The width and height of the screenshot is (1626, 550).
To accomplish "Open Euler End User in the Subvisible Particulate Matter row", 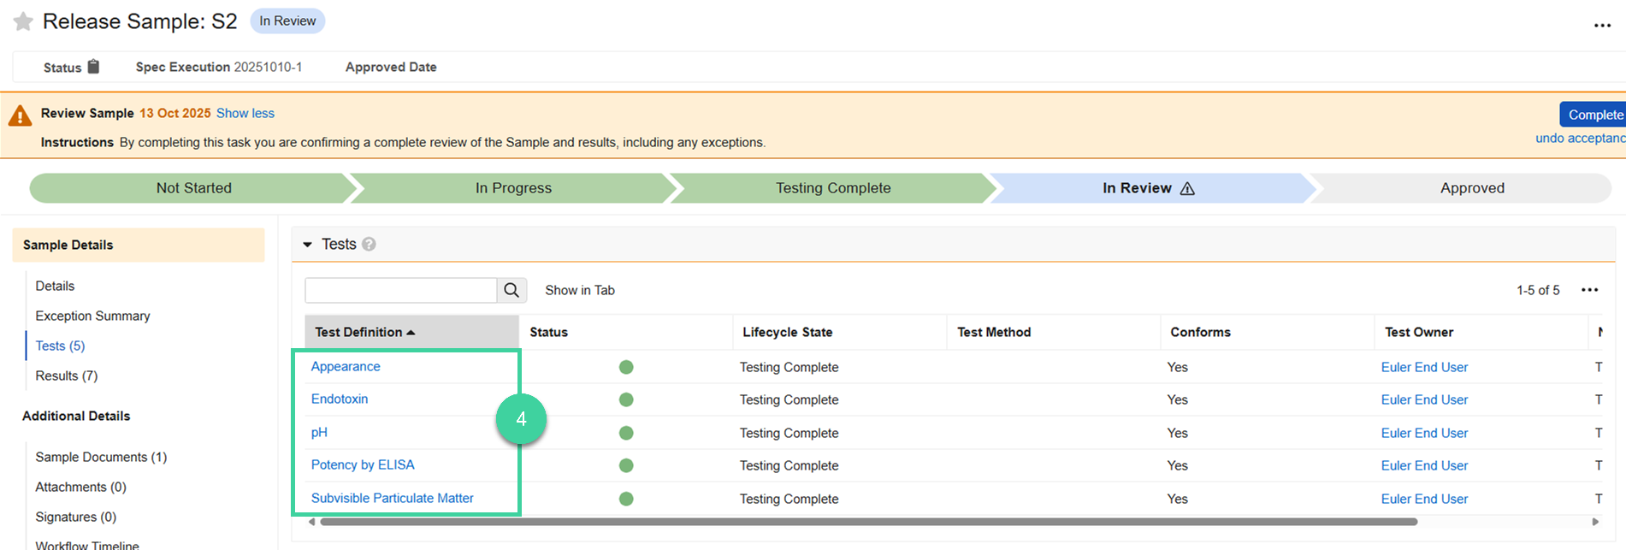I will coord(1424,499).
